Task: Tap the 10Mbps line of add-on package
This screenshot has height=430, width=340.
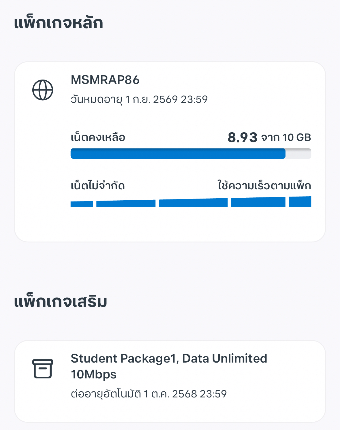Action: coord(94,374)
